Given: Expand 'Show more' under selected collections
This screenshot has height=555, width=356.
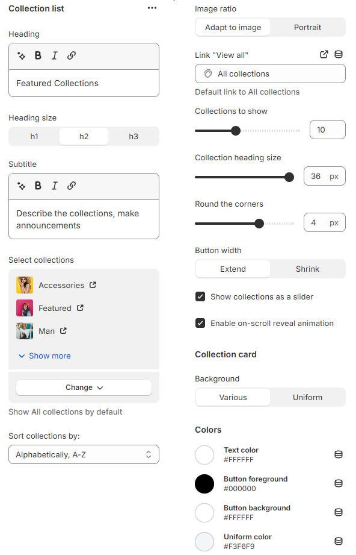Looking at the screenshot, I should (44, 356).
